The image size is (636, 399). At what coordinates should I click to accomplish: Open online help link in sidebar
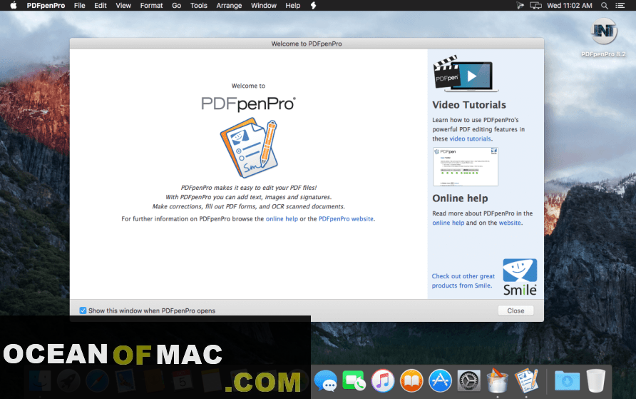click(x=448, y=223)
